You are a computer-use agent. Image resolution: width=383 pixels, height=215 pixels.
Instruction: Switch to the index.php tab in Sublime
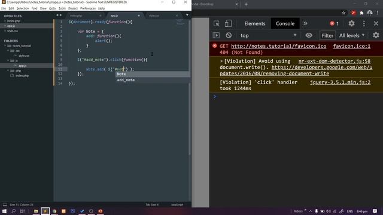[76, 16]
